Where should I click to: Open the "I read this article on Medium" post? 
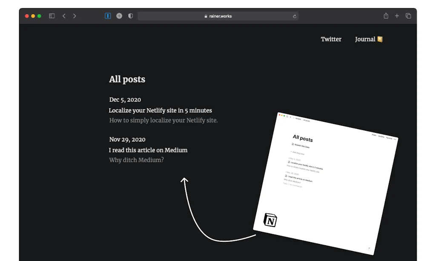(x=148, y=150)
